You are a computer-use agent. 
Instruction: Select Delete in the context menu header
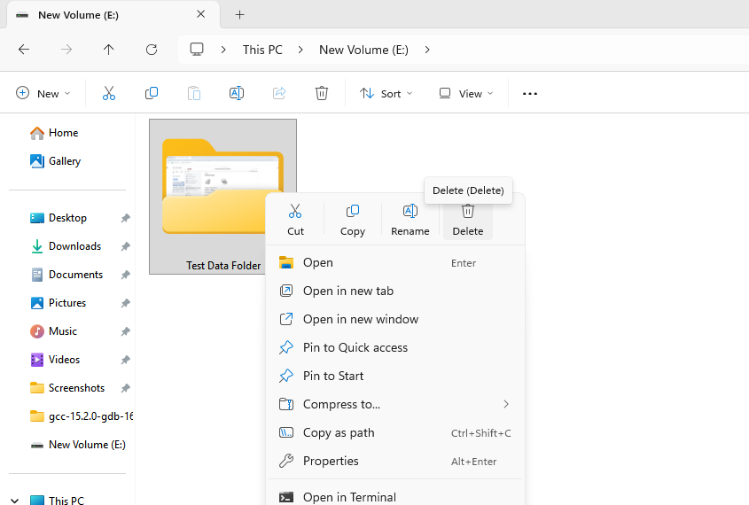click(467, 219)
